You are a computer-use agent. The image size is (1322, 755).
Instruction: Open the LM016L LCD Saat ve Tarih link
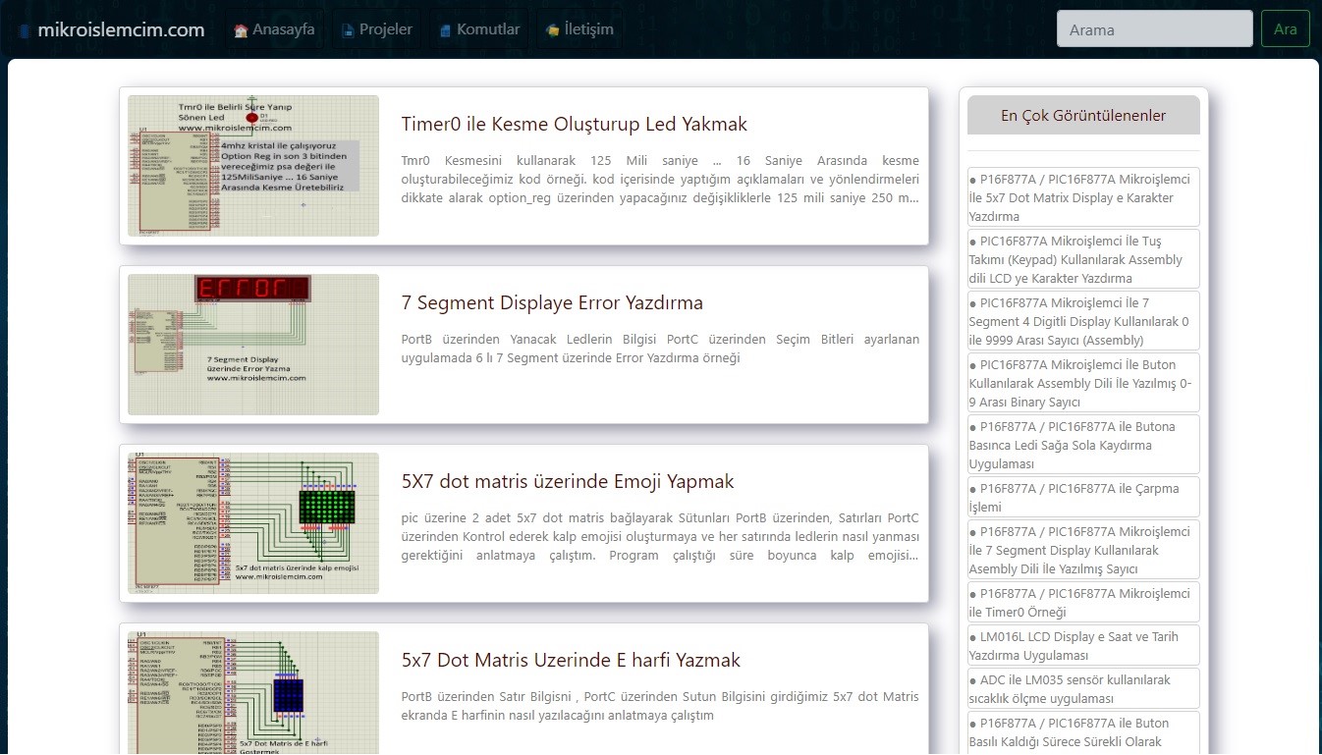[1082, 646]
